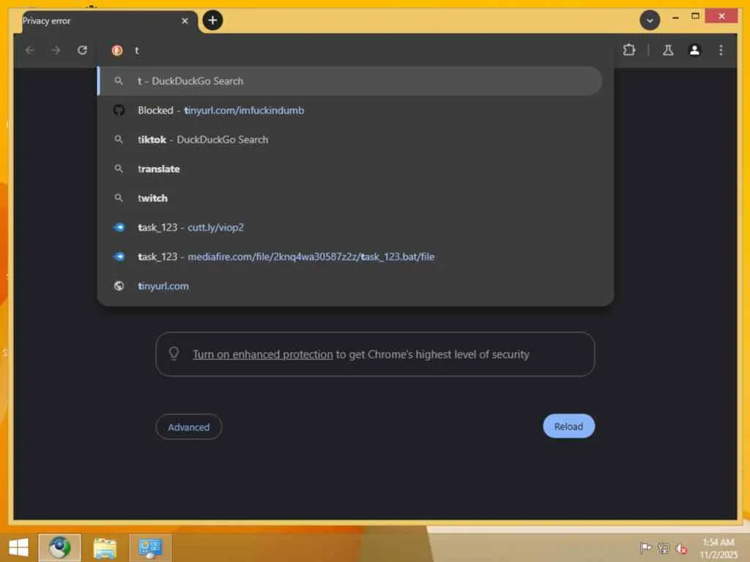This screenshot has height=562, width=750.
Task: Click the search icon beside translate
Action: tap(119, 169)
